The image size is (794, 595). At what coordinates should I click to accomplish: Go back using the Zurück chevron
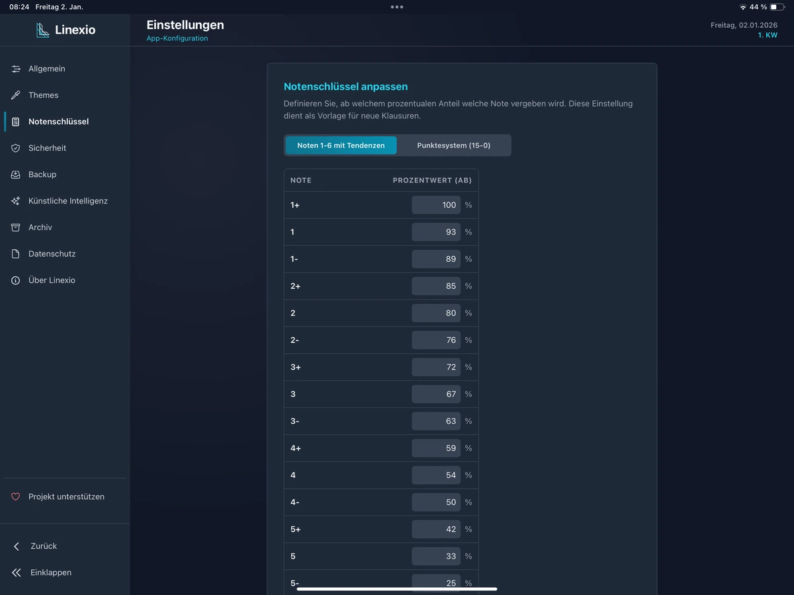[x=17, y=546]
